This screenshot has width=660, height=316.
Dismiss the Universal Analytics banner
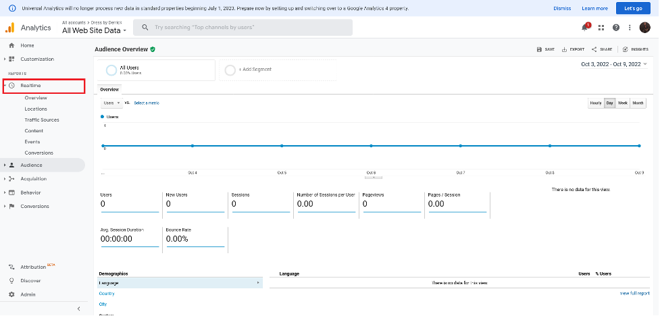click(562, 8)
